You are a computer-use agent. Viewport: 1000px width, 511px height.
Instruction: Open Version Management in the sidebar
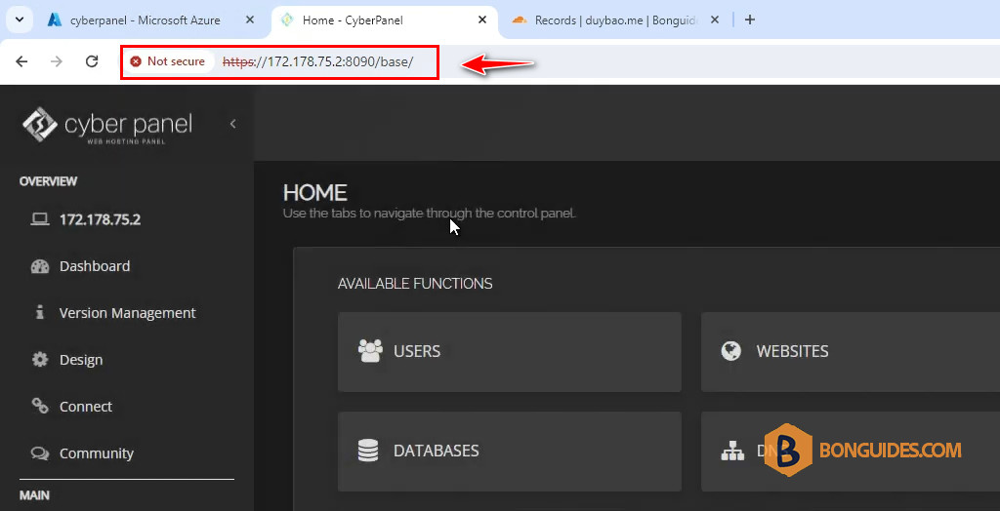click(x=128, y=313)
